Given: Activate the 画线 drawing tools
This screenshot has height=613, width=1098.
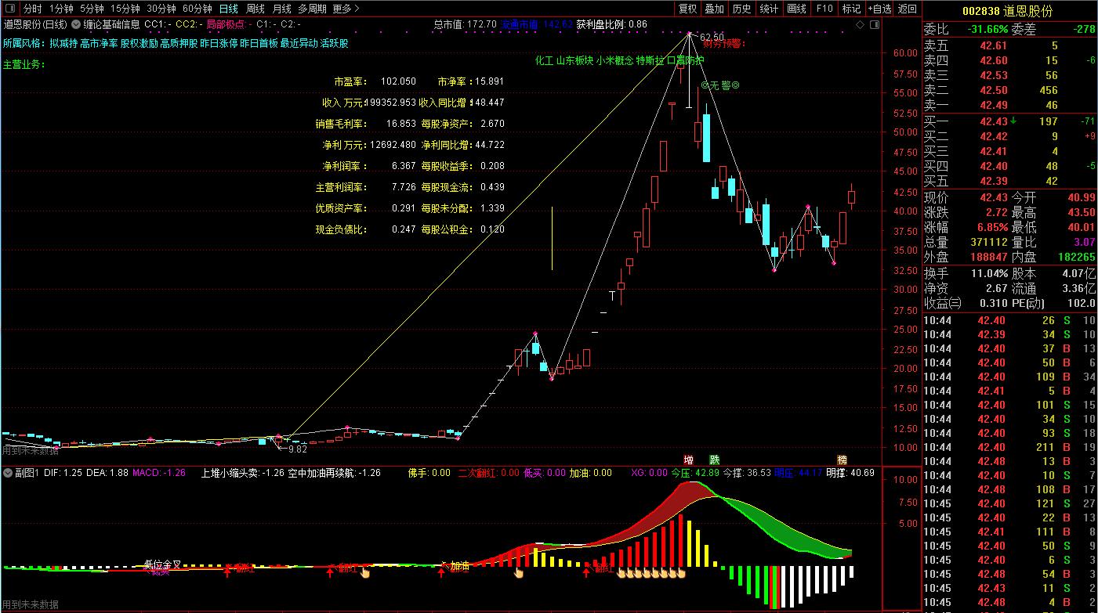Looking at the screenshot, I should point(796,9).
